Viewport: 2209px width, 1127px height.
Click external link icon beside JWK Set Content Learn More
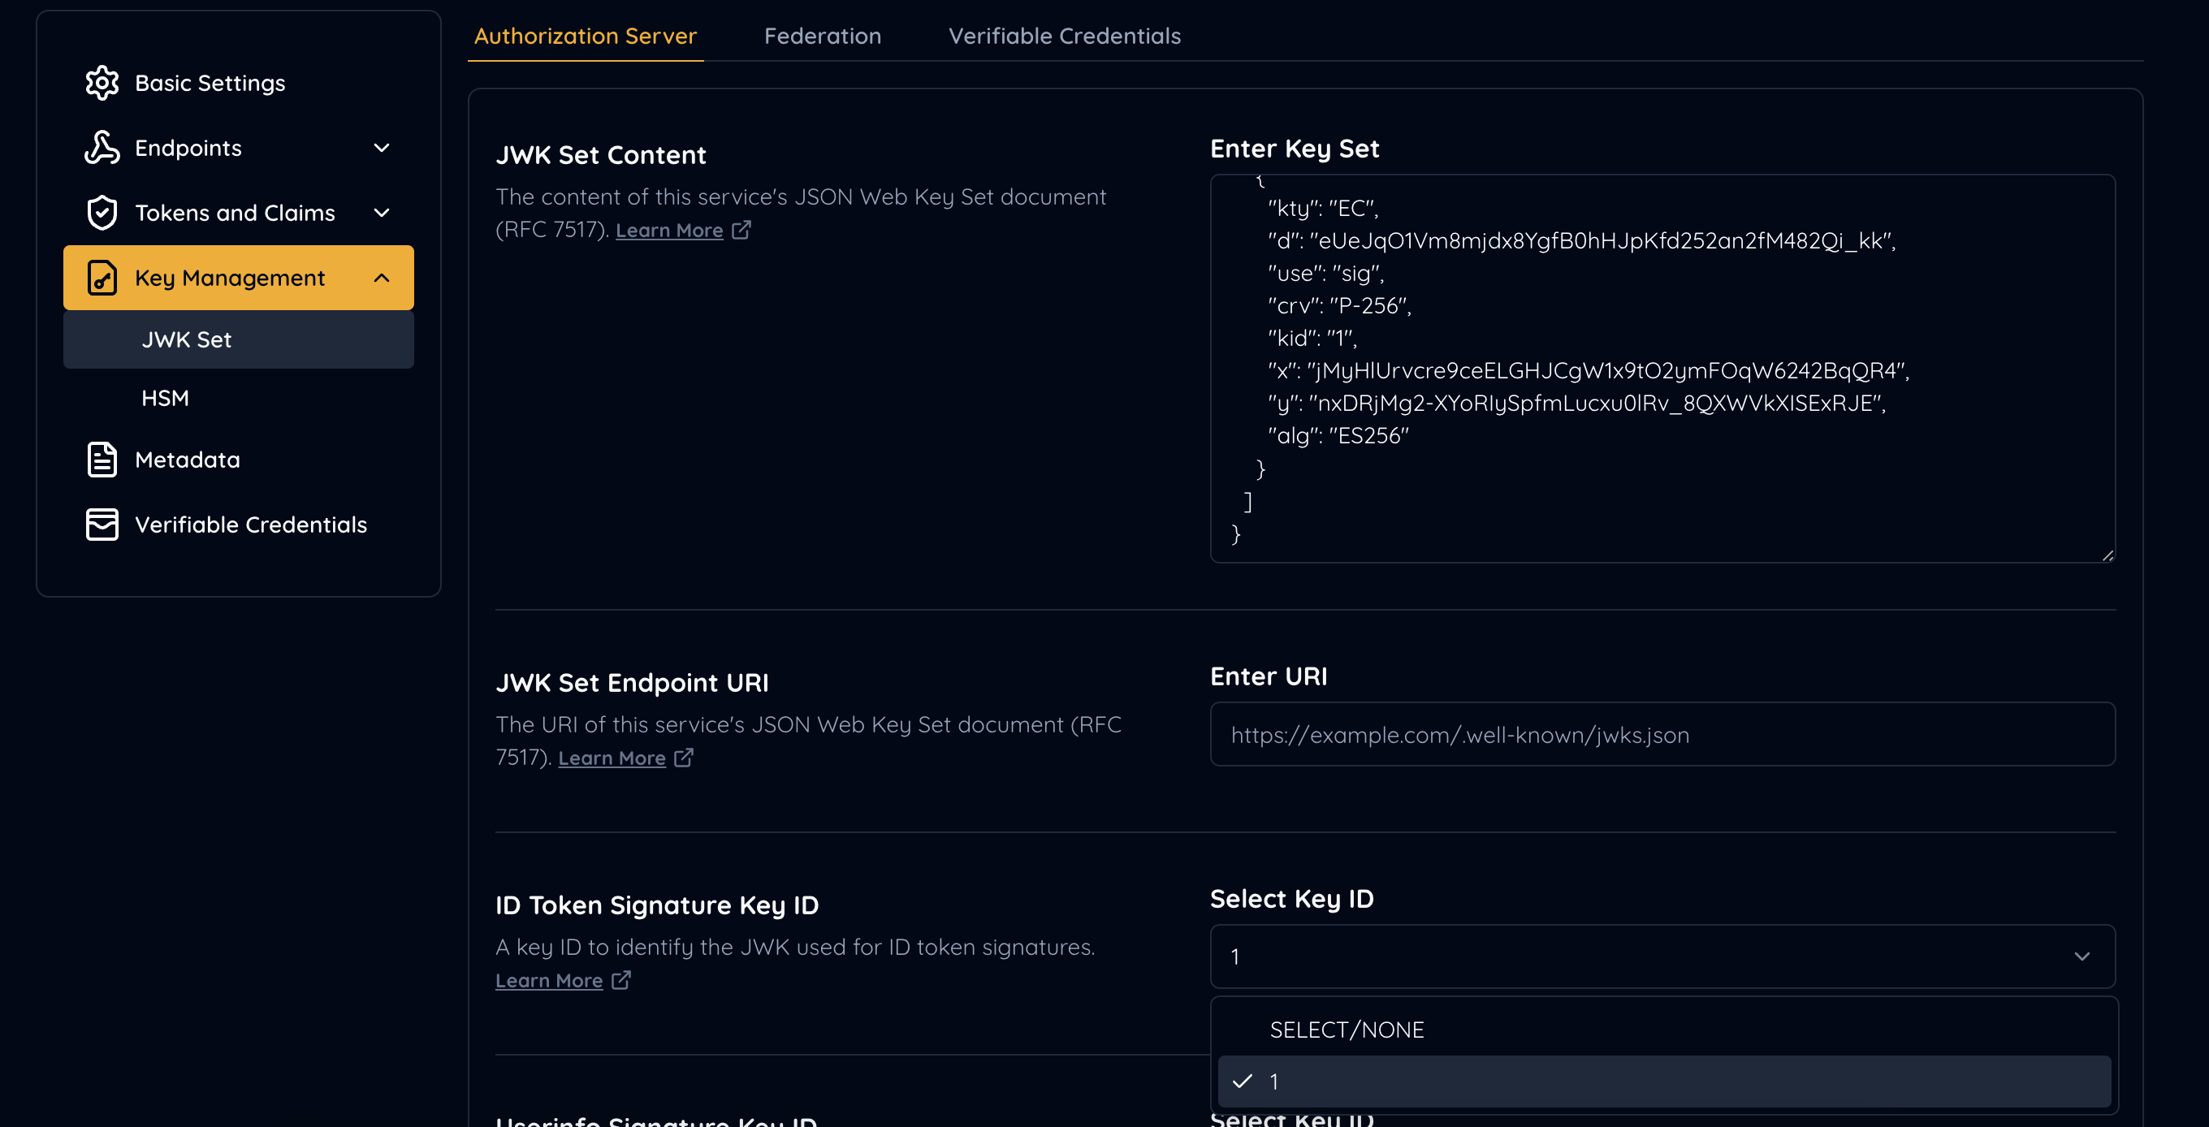[741, 230]
